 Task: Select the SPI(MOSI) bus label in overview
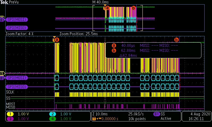(x=17, y=20)
